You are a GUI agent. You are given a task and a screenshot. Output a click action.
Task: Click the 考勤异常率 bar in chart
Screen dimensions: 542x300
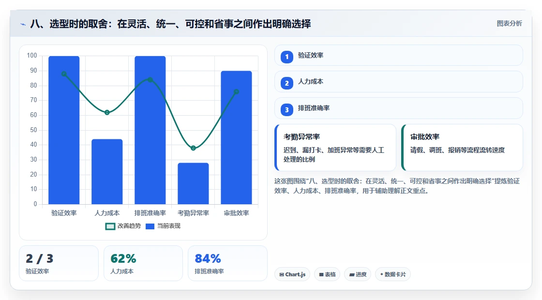point(193,183)
